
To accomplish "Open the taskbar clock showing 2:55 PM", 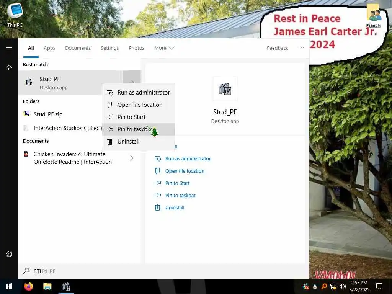I will (359, 286).
